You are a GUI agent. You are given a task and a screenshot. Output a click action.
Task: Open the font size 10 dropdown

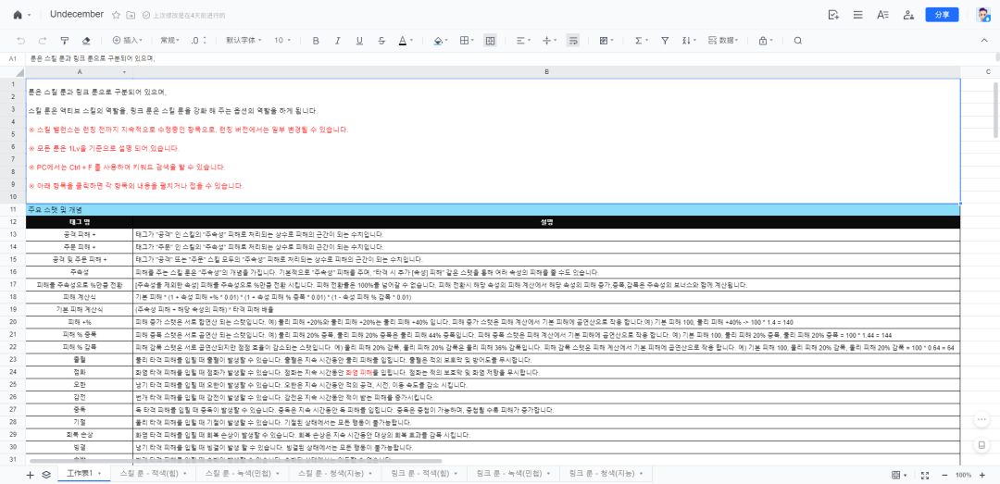pyautogui.click(x=282, y=40)
